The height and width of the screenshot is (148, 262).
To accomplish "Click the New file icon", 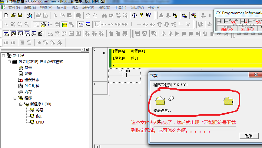I will [6, 15].
